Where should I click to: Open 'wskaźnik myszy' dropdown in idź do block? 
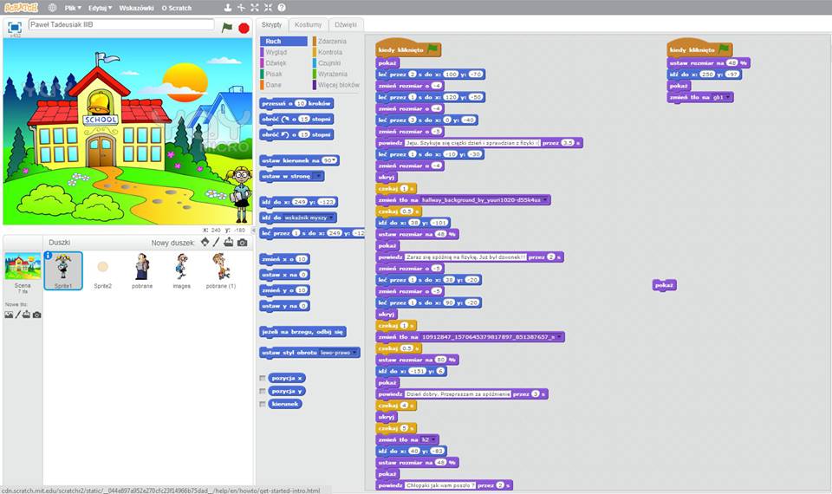pyautogui.click(x=310, y=218)
